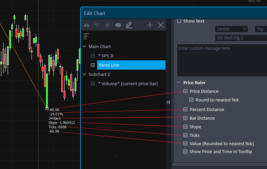Click the collapse panel arrow icon

click(168, 102)
